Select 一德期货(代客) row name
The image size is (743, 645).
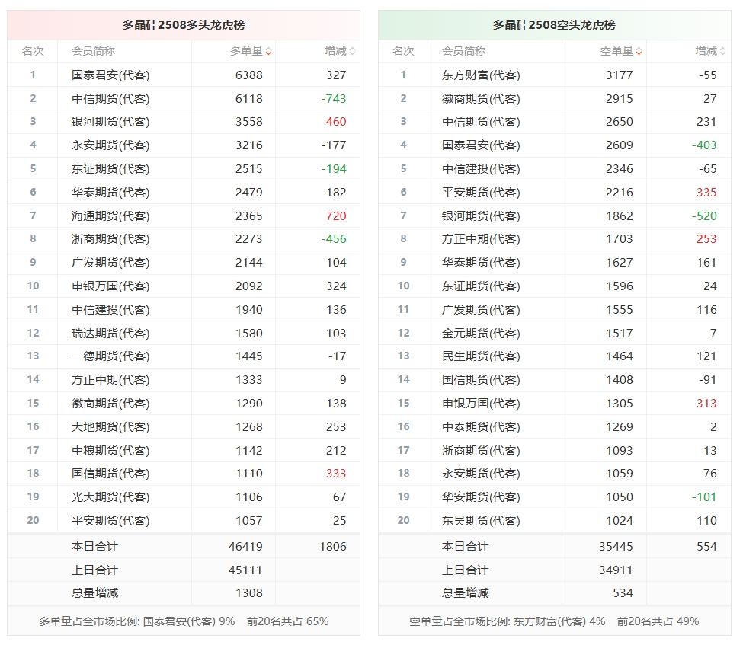(110, 356)
